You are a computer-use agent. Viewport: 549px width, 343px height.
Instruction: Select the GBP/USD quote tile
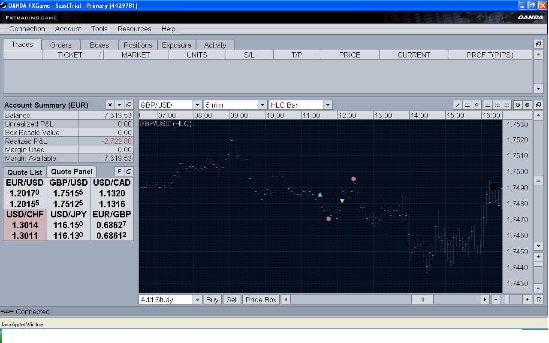[x=69, y=193]
